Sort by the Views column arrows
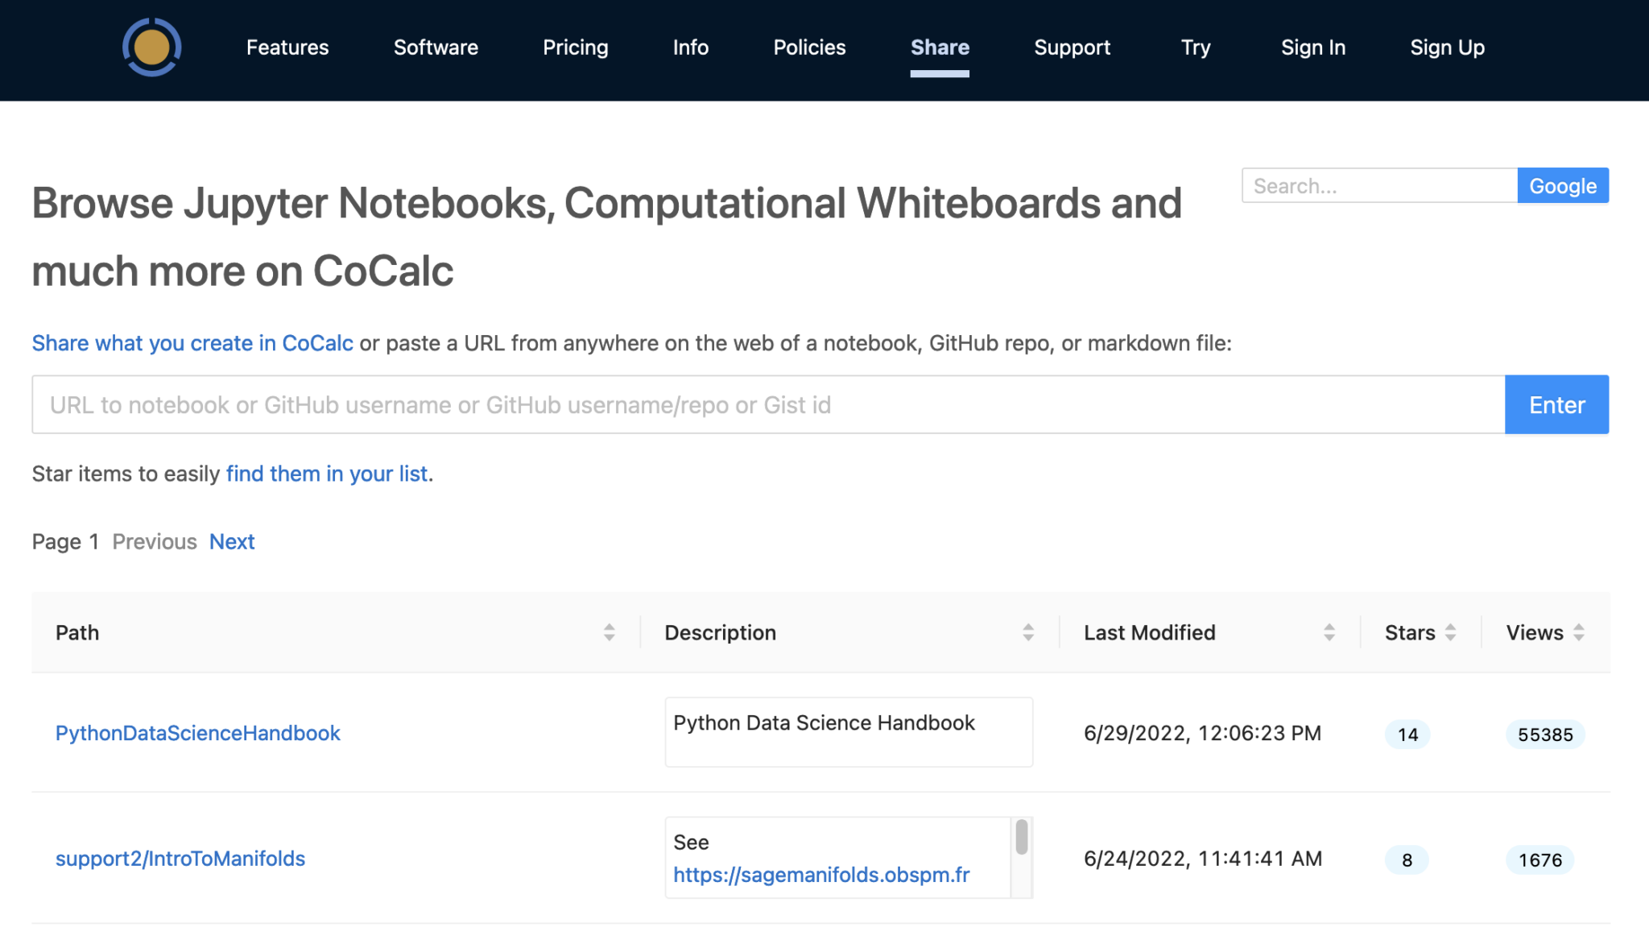1649x944 pixels. [x=1579, y=632]
